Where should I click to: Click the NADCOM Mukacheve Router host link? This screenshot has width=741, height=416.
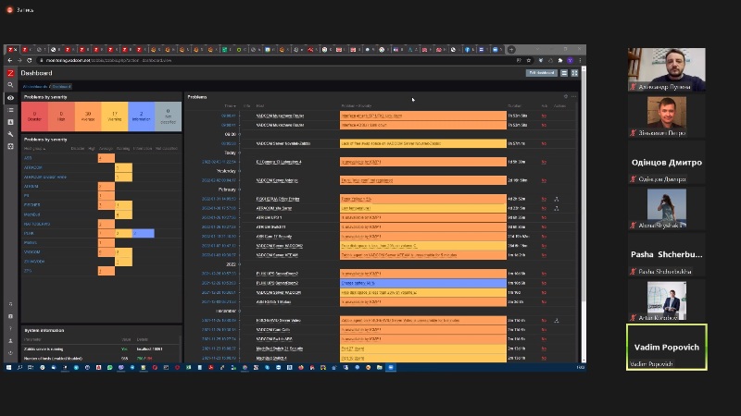pos(280,115)
